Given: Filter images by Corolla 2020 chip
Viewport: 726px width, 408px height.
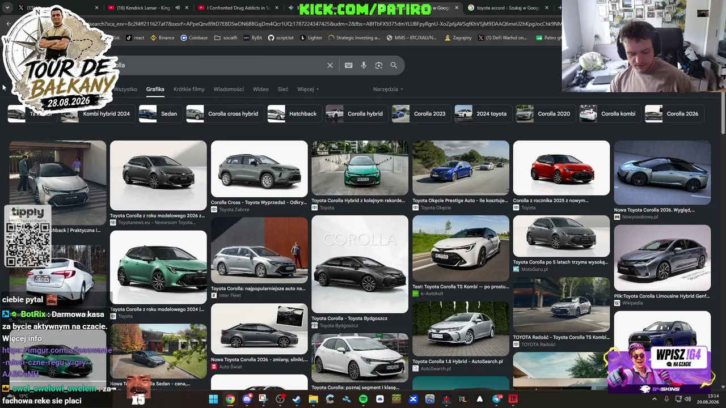Looking at the screenshot, I should 546,113.
